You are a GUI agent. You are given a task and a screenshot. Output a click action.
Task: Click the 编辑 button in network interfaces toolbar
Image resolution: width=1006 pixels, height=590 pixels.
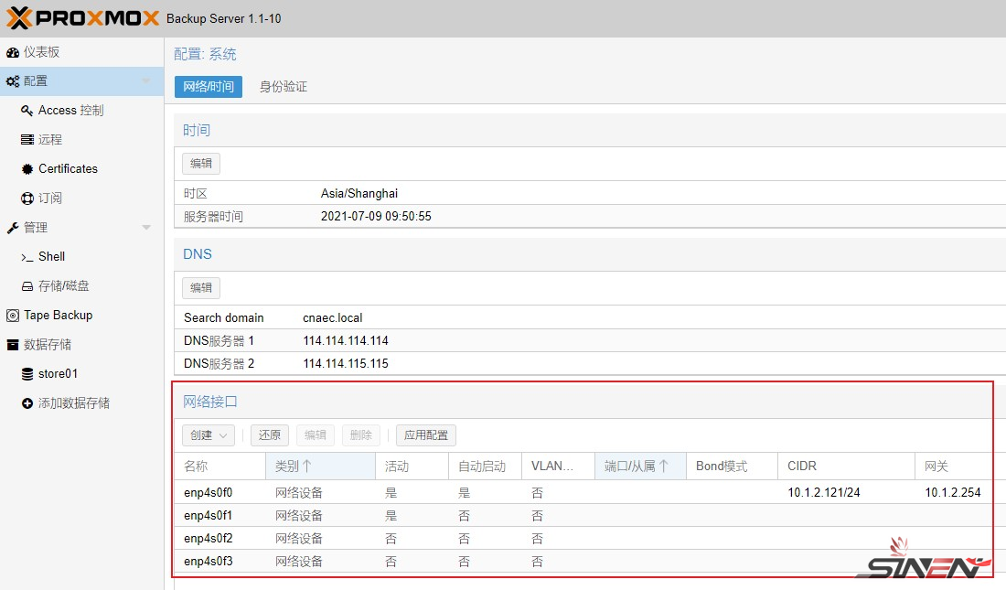point(315,435)
